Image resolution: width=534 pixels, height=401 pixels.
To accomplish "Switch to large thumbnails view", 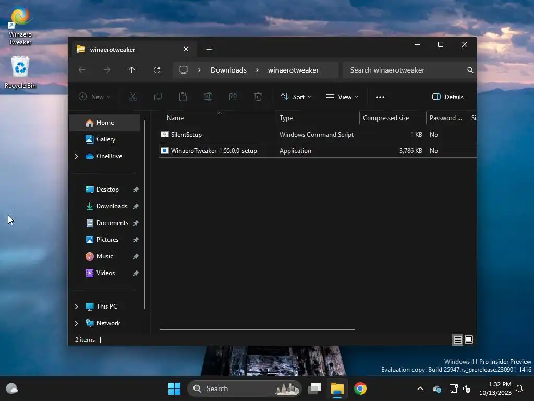I will click(x=469, y=339).
